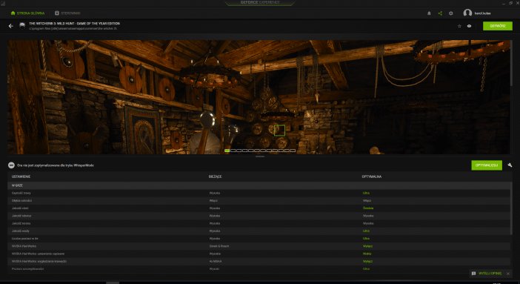Switch to Sterowniki tab
Viewport: 520px width, 284px height.
point(67,13)
